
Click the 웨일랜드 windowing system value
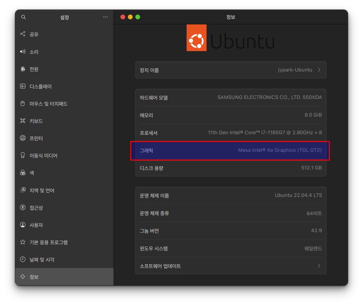pyautogui.click(x=313, y=248)
